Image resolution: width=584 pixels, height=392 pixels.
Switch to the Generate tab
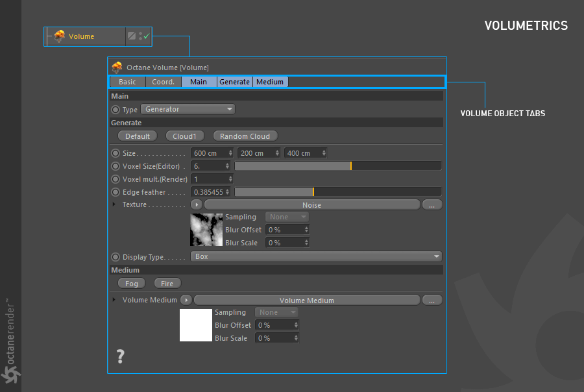pyautogui.click(x=235, y=82)
